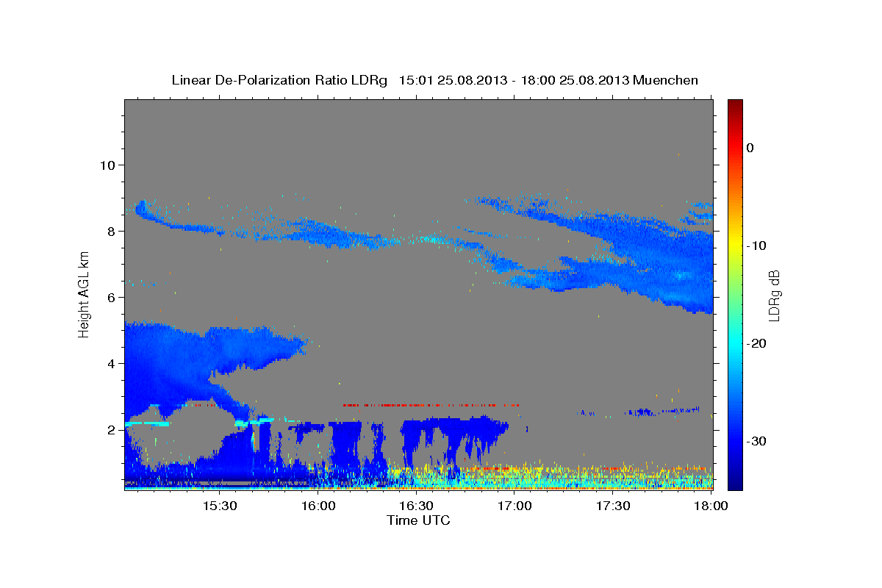Click the height tick label 6
This screenshot has height=588, width=882.
point(112,297)
